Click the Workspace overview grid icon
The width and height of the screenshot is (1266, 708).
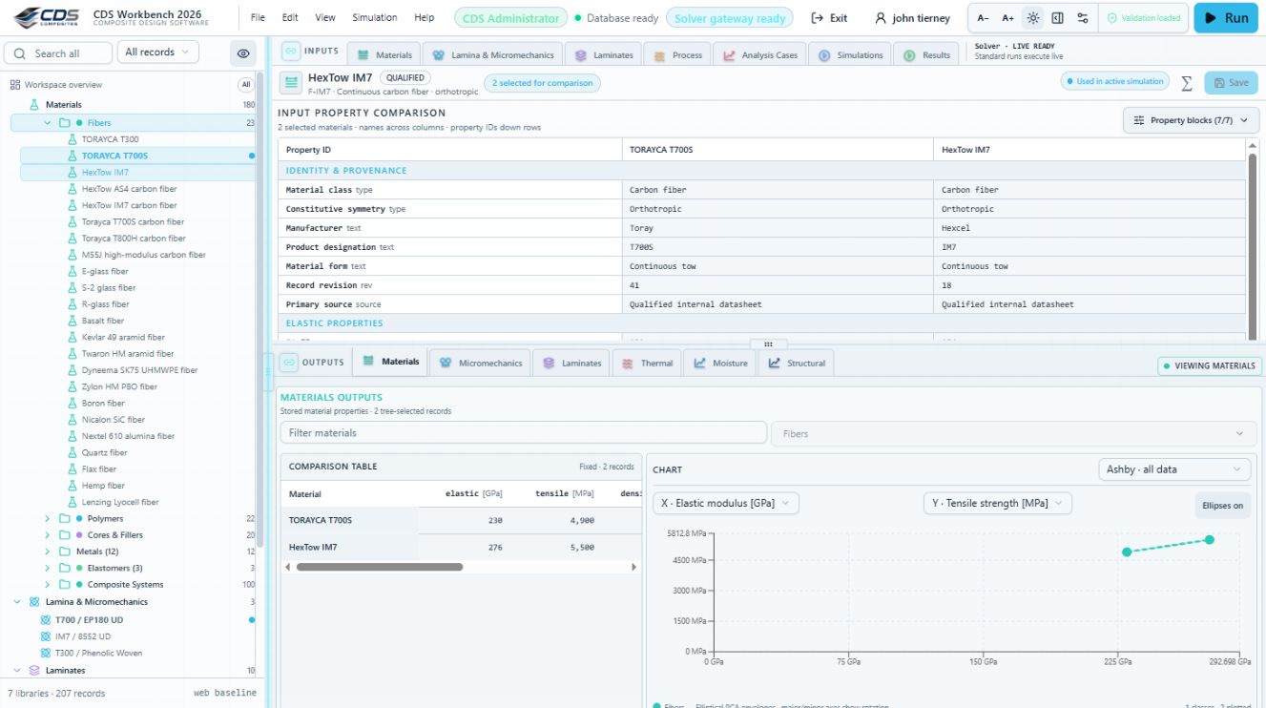(15, 85)
